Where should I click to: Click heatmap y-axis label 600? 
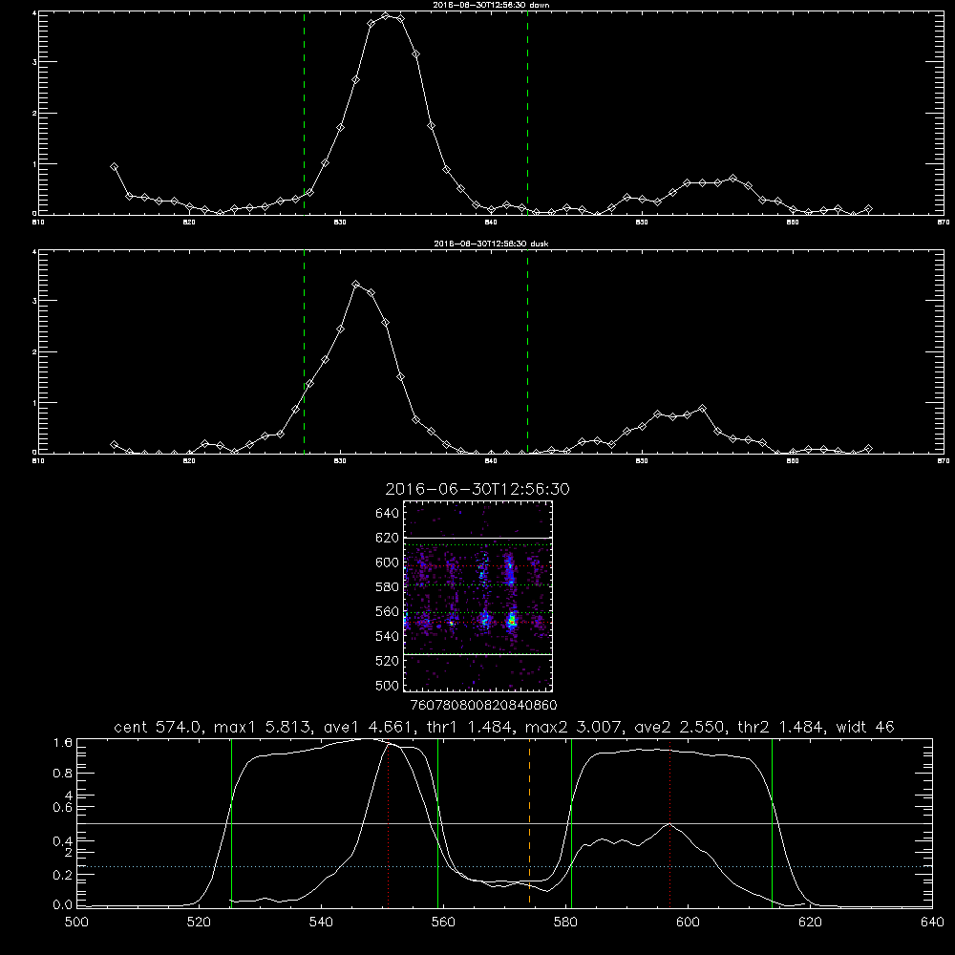(388, 562)
